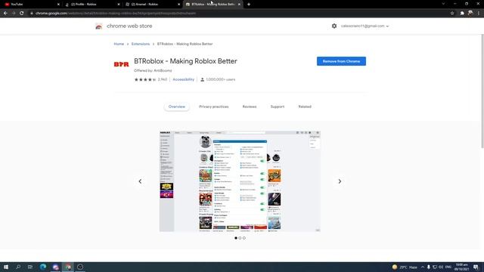
Task: Click the page vertical scrollbar
Action: click(482, 91)
